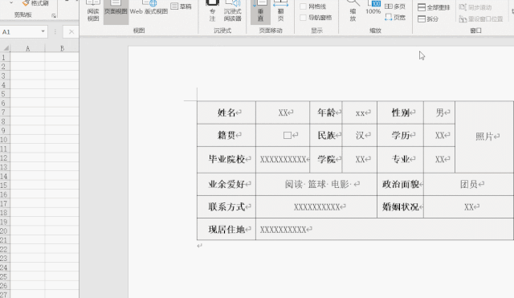514x298 pixels.
Task: Select row 10 header in Excel
Action: click(5, 140)
